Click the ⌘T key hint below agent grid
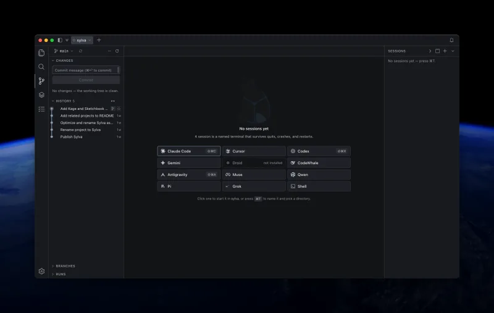Viewport: 494px width, 313px height. 258,199
